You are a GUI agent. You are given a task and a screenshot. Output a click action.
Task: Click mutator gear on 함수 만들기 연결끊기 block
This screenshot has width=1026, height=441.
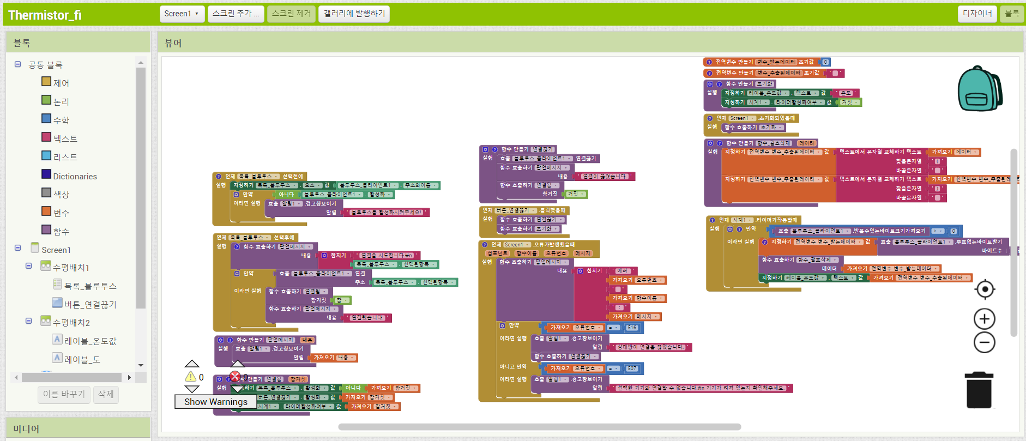[485, 149]
